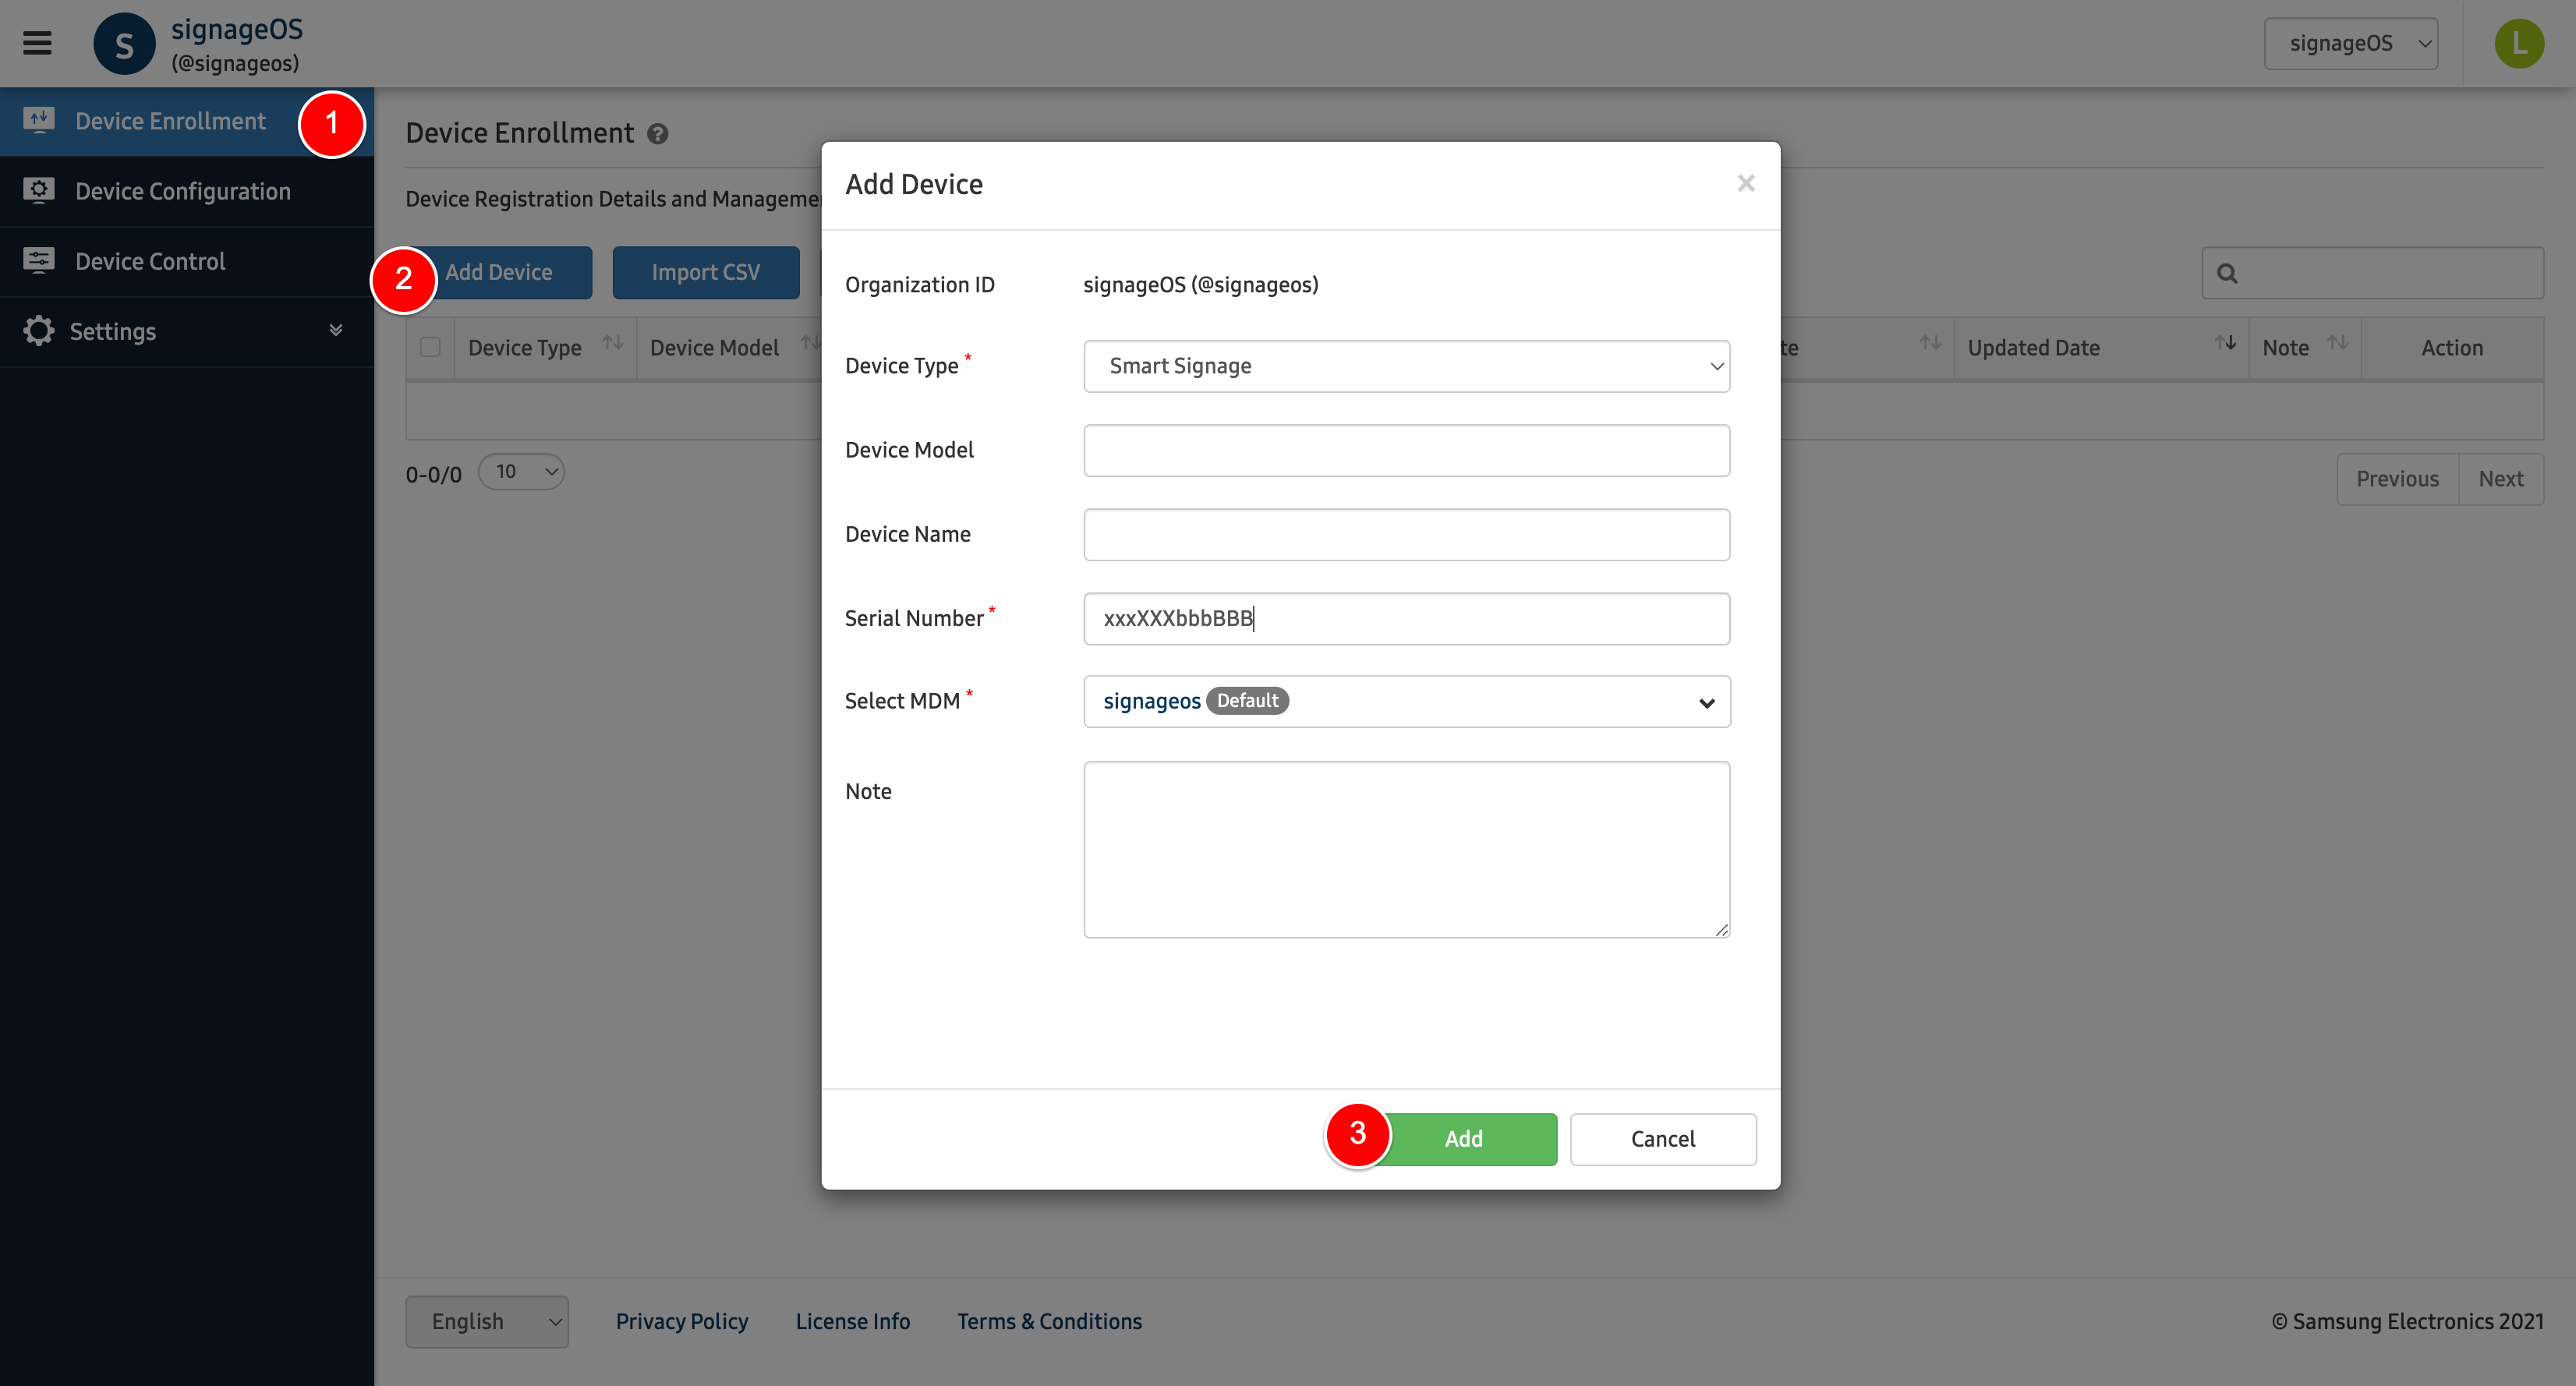Image resolution: width=2576 pixels, height=1386 pixels.
Task: Open the Device Type Smart Signage dropdown
Action: click(x=1406, y=366)
